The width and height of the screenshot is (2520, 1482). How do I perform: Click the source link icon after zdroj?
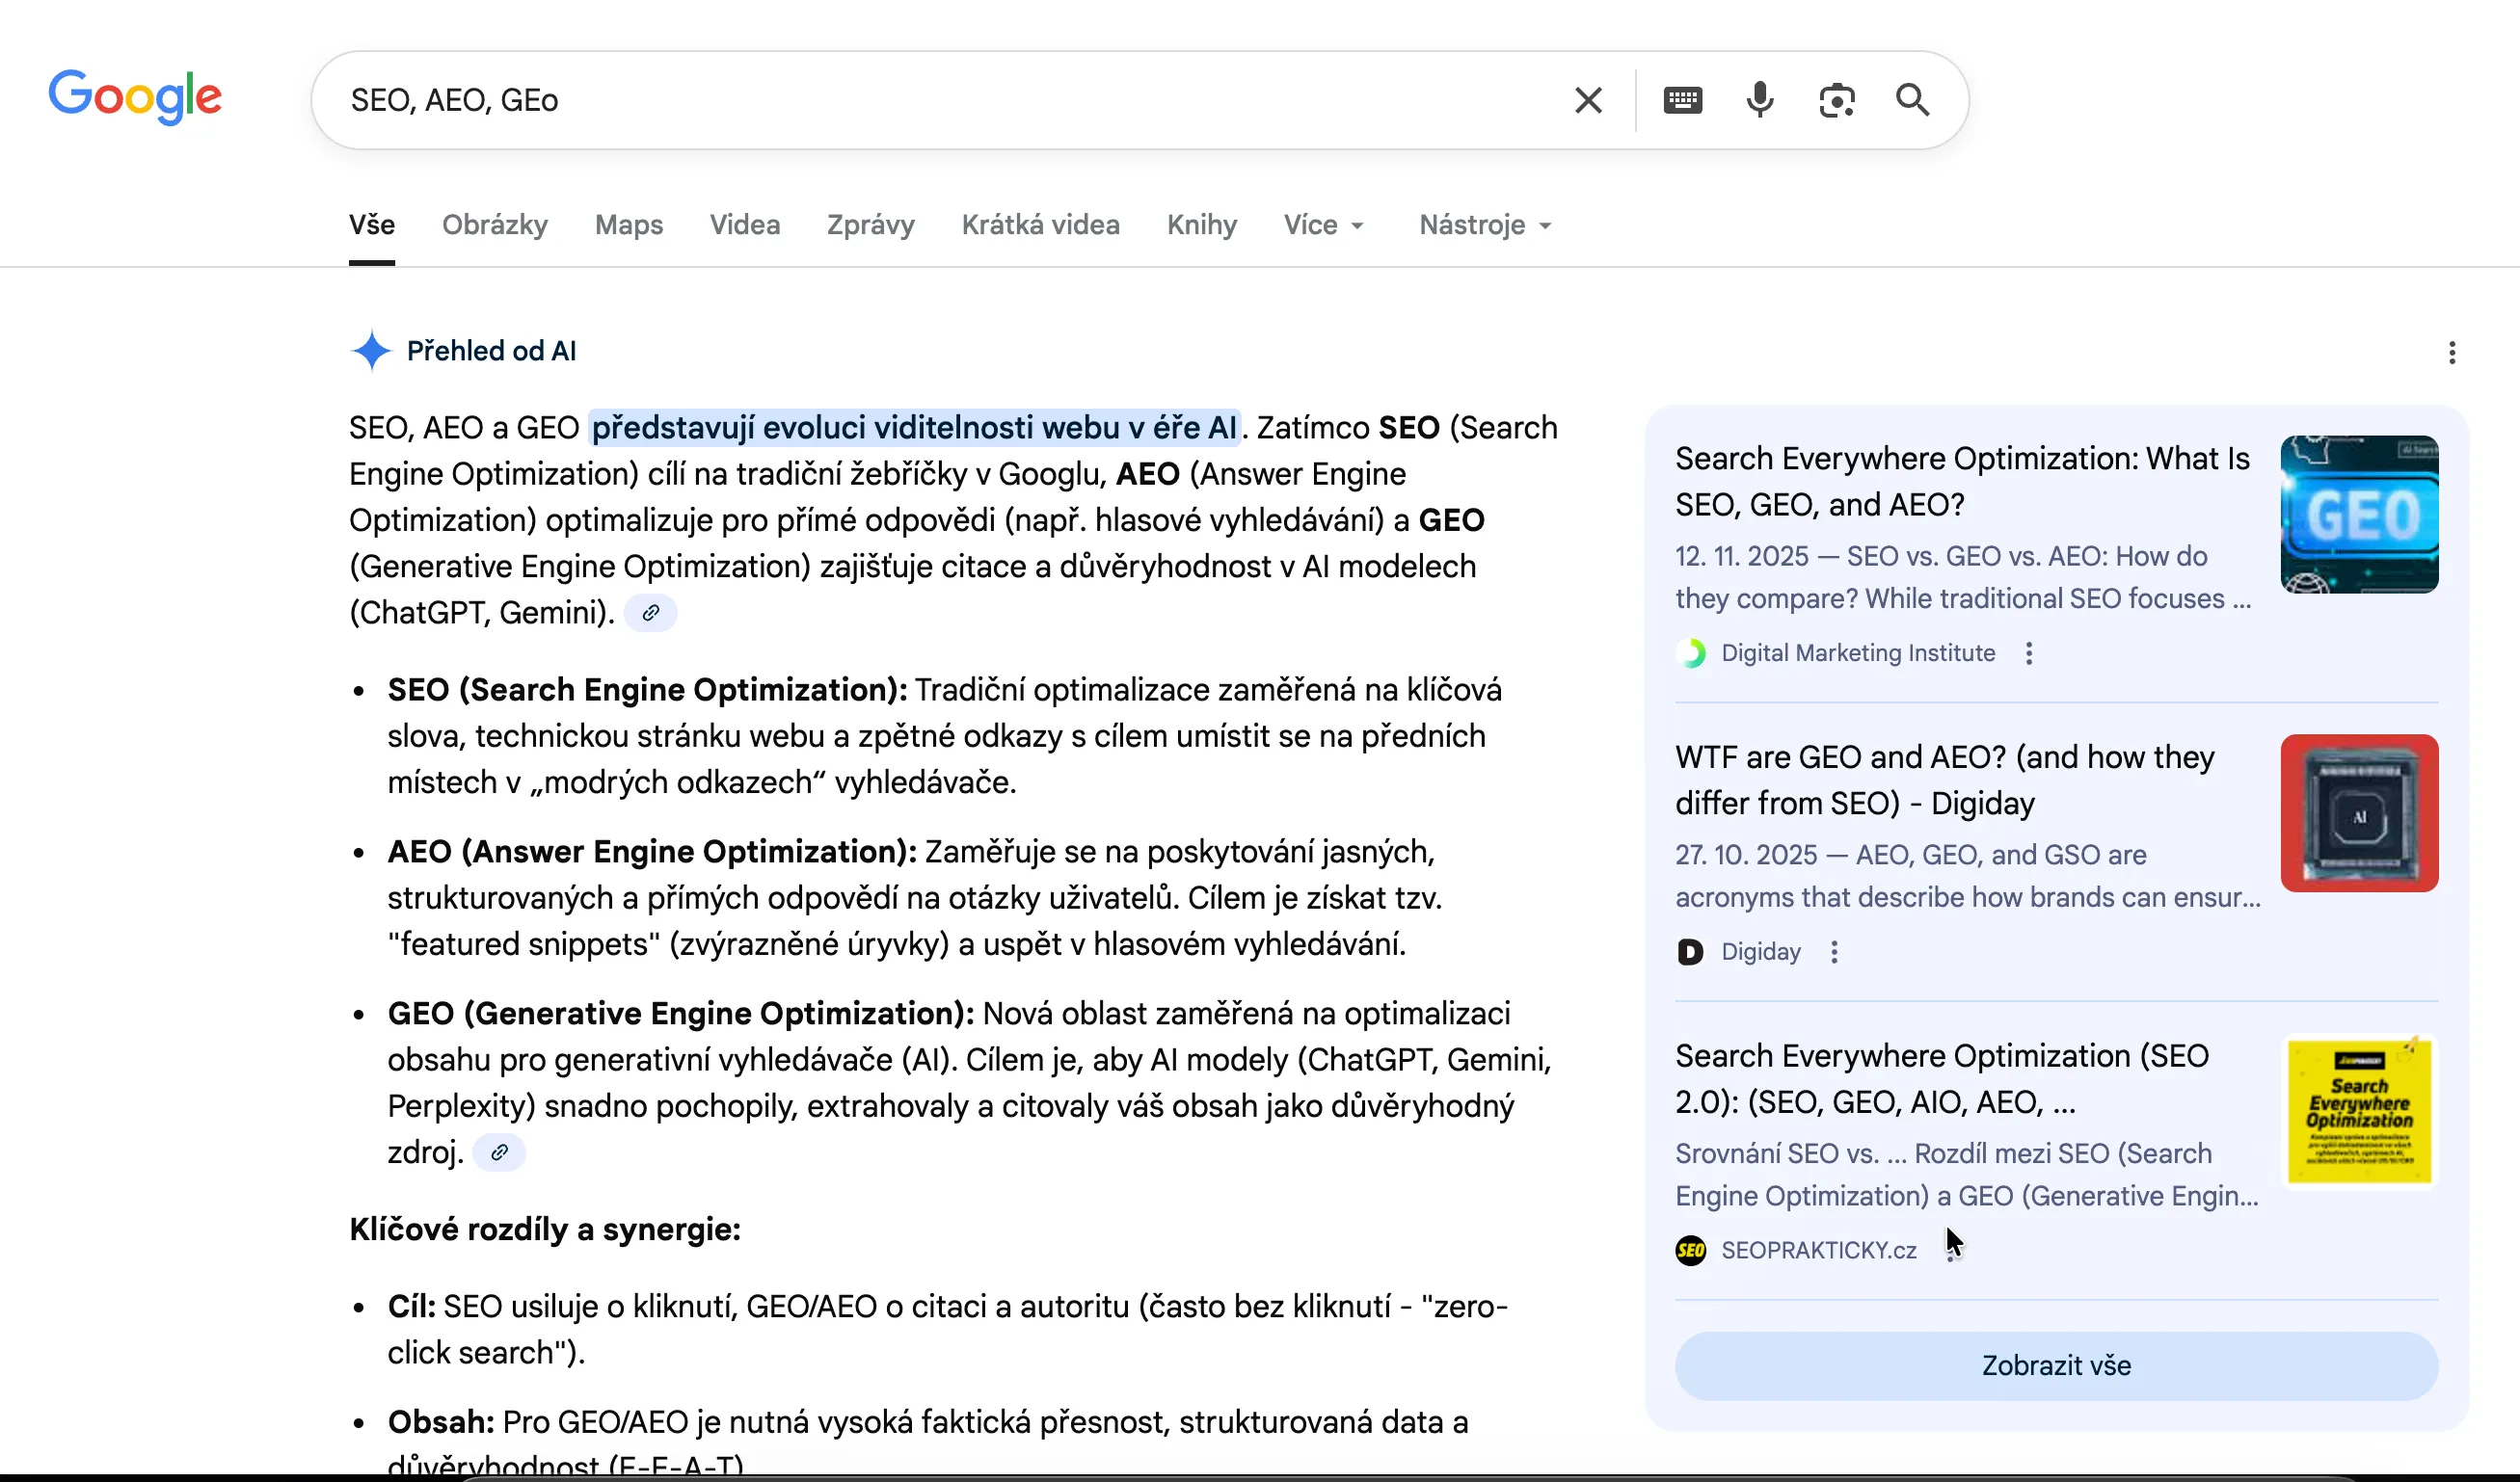point(499,1152)
